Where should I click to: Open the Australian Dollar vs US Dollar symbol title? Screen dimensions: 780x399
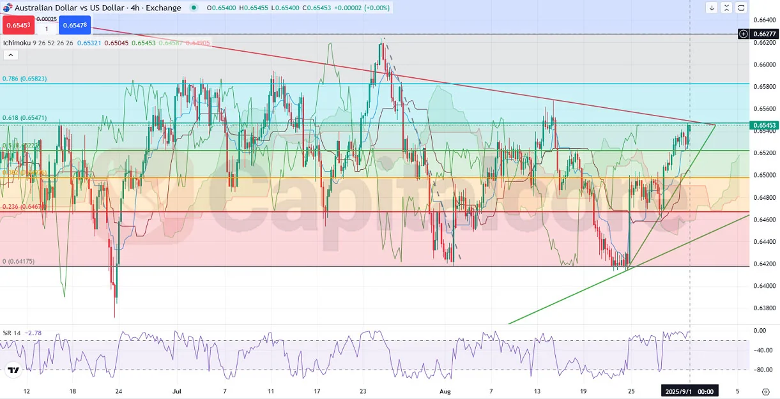pos(98,8)
